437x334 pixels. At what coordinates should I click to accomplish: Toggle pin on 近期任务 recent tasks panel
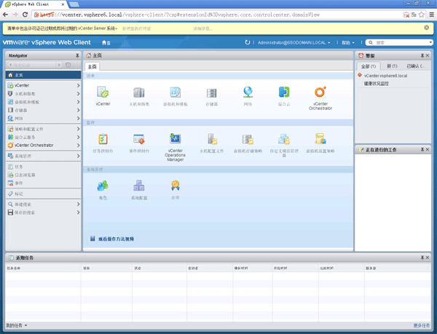click(428, 258)
